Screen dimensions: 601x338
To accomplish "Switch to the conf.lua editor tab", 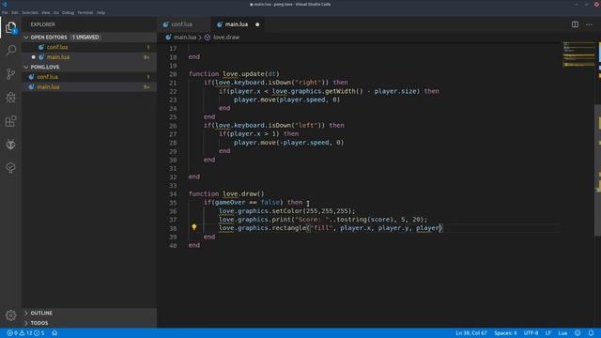I will coord(184,24).
